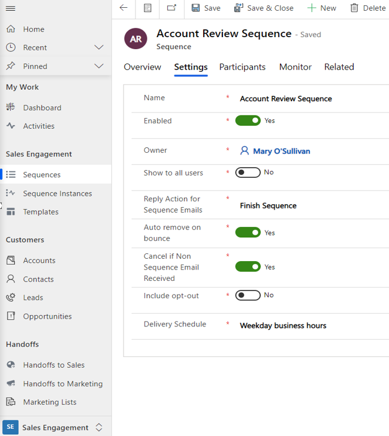Click the AR sequence avatar
Screen dimensions: 389x436
coord(136,39)
